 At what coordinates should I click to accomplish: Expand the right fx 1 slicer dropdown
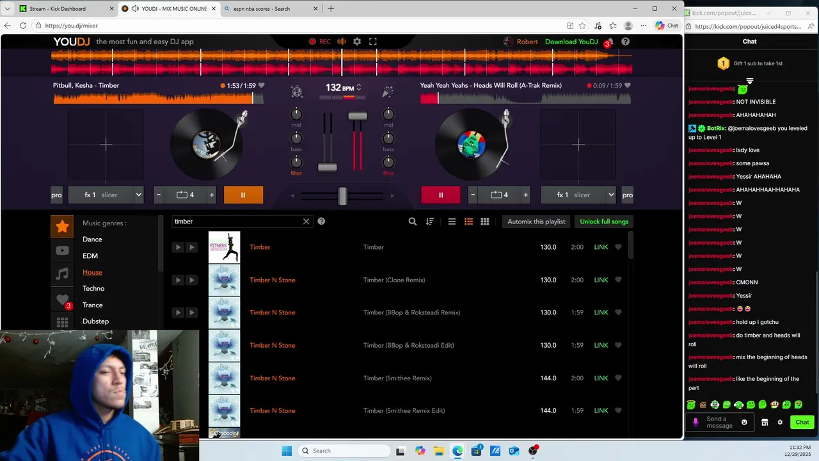[x=611, y=195]
